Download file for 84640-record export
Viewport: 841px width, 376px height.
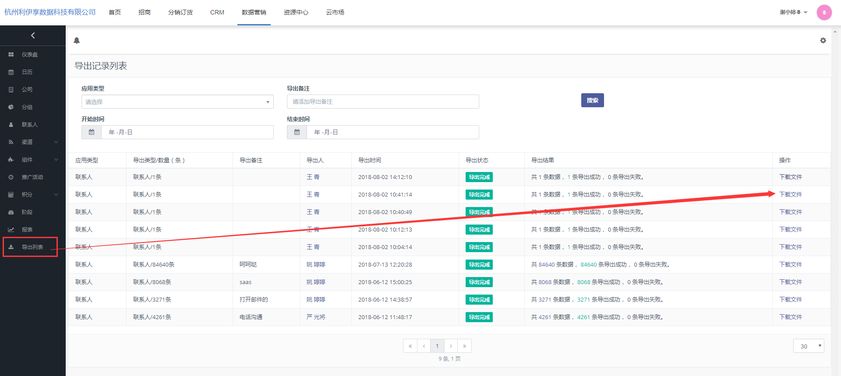[x=790, y=265]
